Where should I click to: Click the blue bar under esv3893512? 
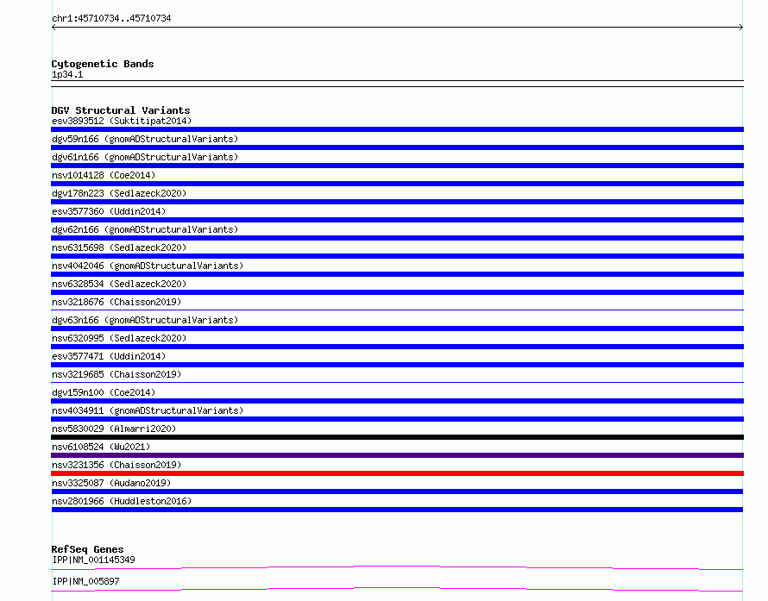coord(397,129)
